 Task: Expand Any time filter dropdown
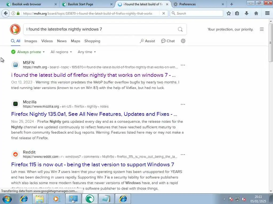[x=87, y=52]
